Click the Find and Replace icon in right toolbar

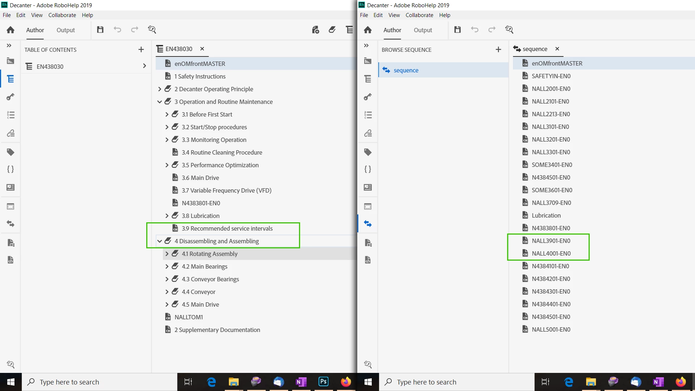tap(509, 30)
